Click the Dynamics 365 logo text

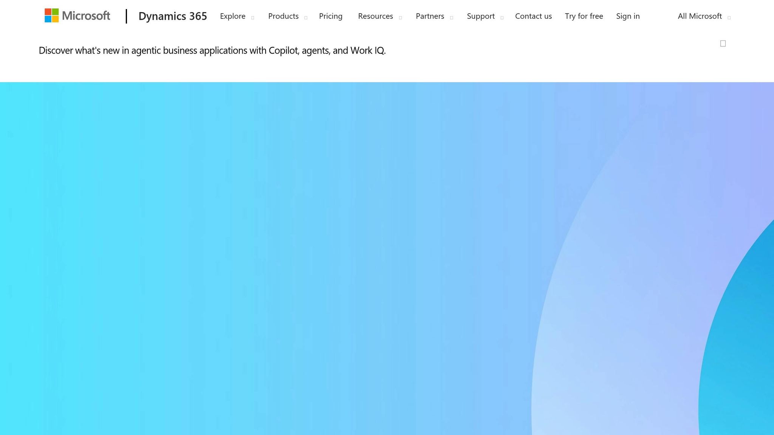point(172,16)
